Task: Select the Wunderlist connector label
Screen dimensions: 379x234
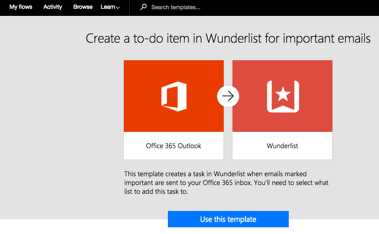Action: tap(282, 146)
